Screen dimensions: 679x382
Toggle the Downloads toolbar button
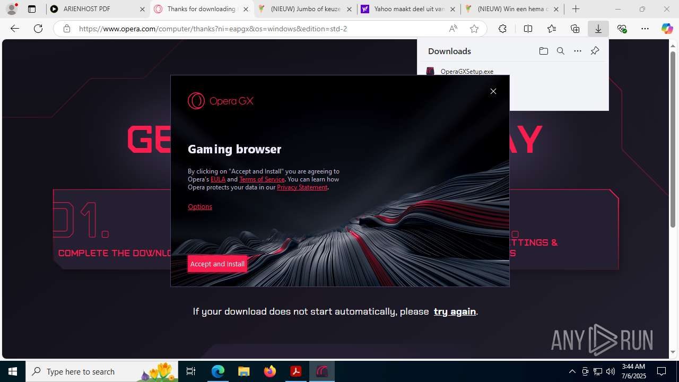598,29
